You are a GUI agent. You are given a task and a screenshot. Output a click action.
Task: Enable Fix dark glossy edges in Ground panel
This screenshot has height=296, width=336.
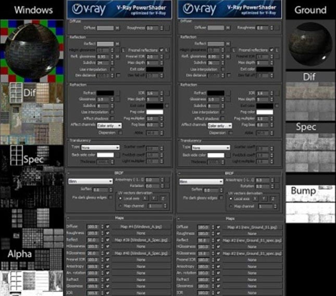click(x=221, y=198)
